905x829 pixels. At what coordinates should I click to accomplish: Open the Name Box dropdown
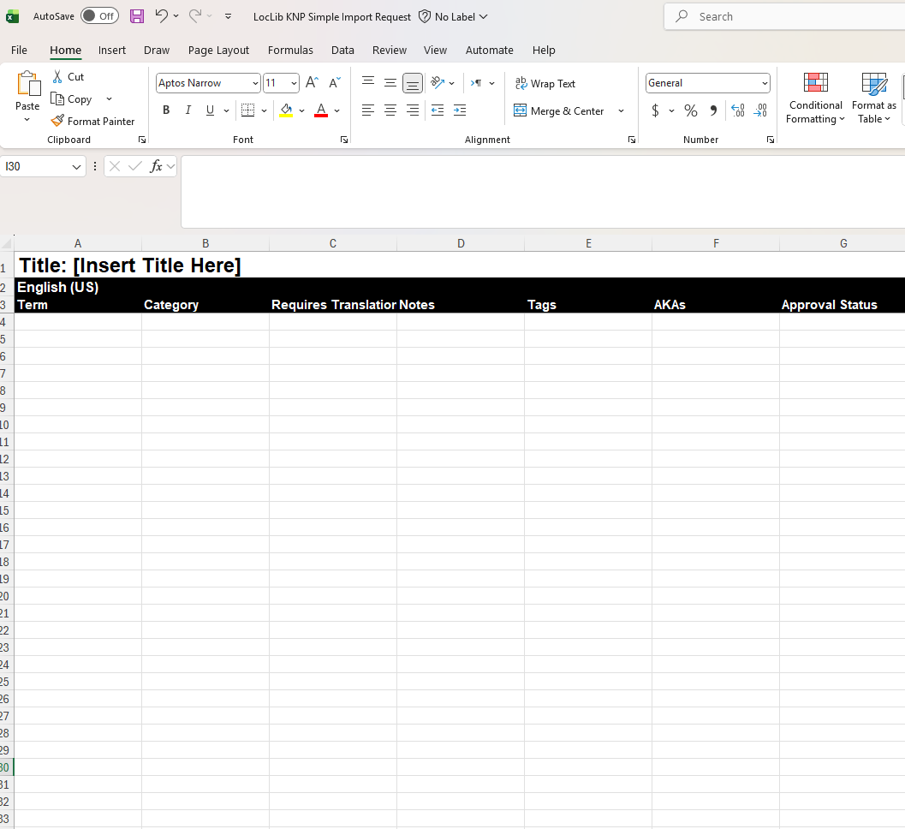[76, 167]
